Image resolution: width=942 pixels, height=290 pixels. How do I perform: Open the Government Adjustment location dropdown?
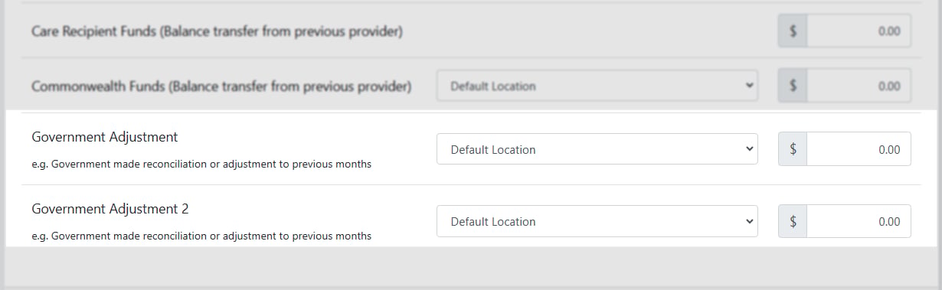pos(597,149)
